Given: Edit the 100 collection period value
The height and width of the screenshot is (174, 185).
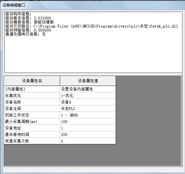Looking at the screenshot, I should (88, 121).
